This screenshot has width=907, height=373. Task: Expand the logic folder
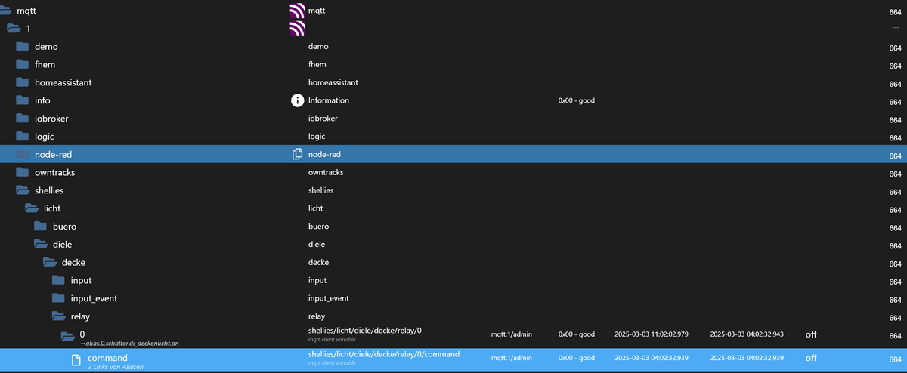click(x=21, y=137)
